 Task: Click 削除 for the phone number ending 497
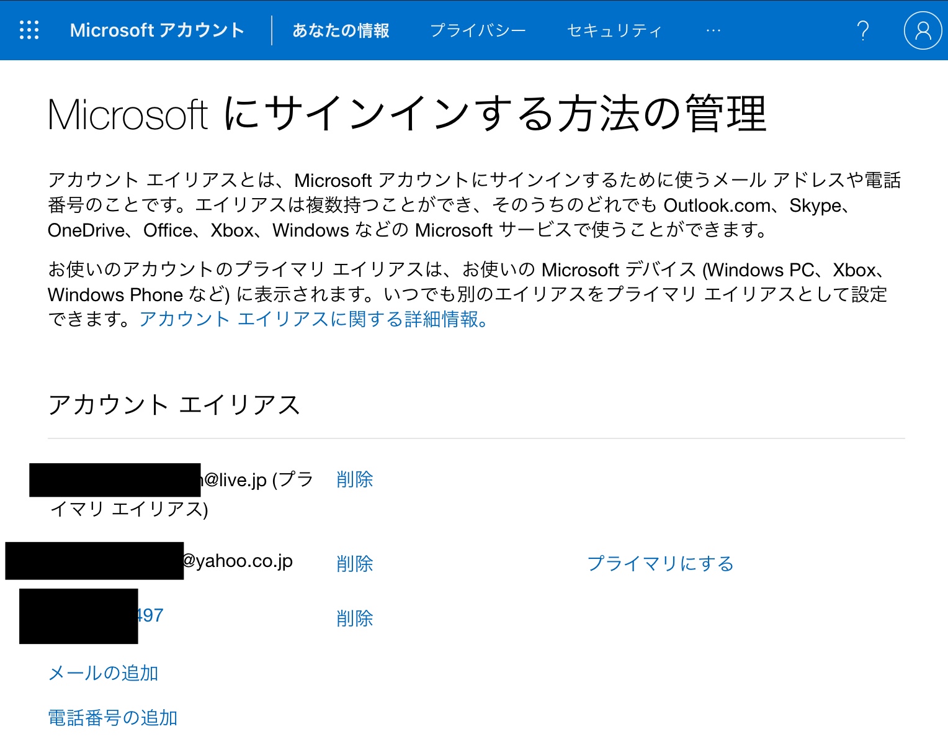(355, 618)
